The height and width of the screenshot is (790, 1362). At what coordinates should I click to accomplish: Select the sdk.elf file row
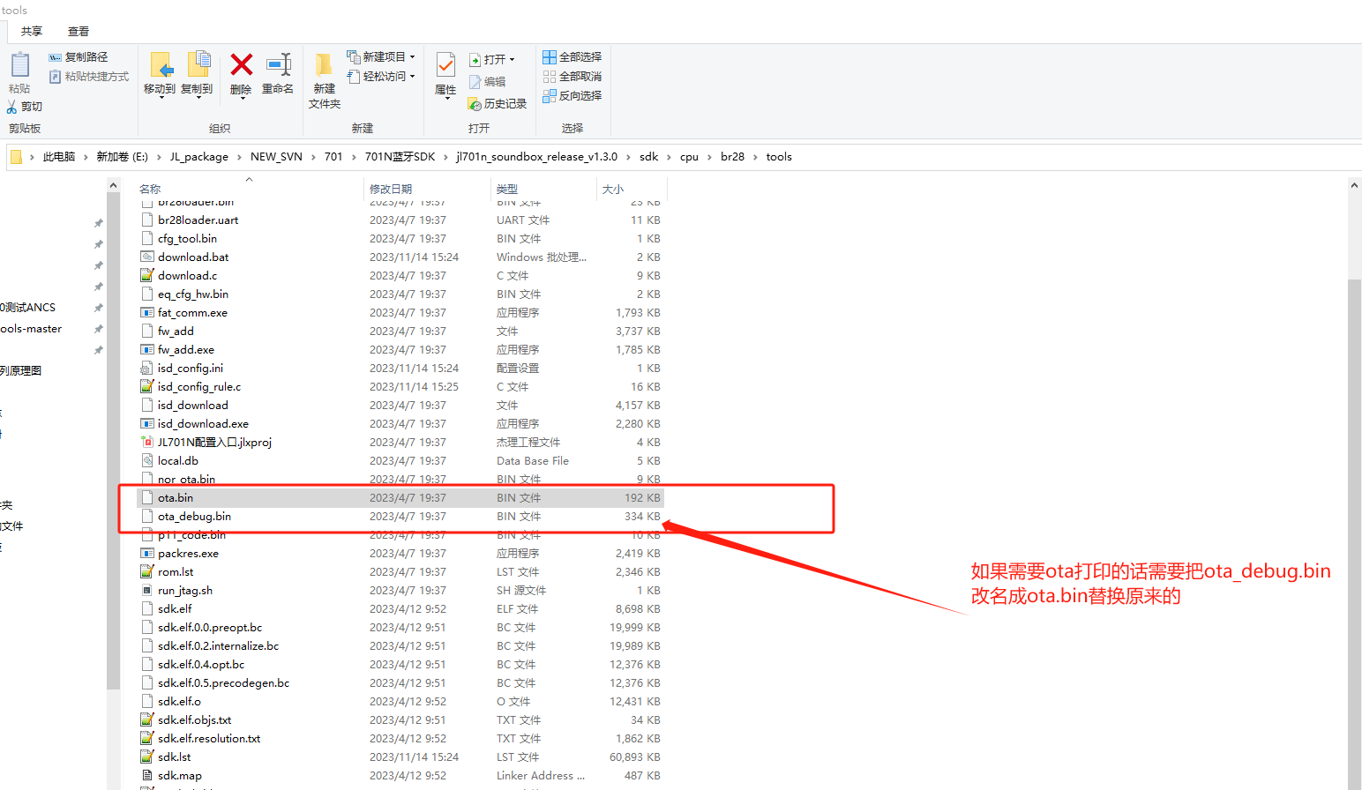point(400,609)
